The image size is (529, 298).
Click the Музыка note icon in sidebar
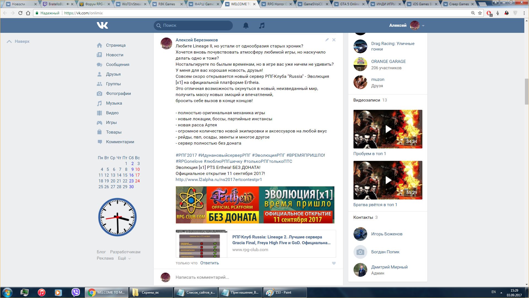pyautogui.click(x=99, y=103)
